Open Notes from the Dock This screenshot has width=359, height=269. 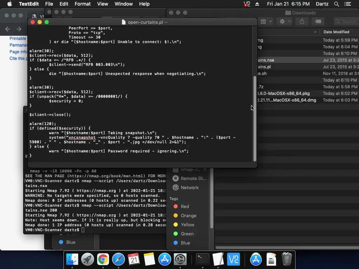149,259
